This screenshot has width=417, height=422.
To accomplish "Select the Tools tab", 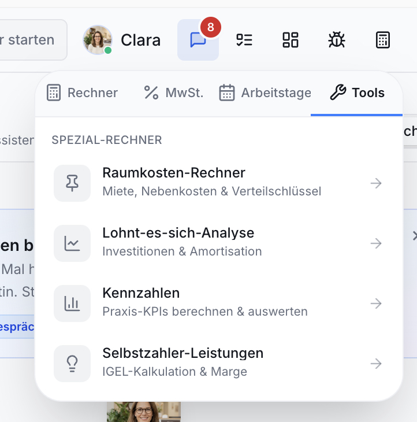I will point(357,93).
